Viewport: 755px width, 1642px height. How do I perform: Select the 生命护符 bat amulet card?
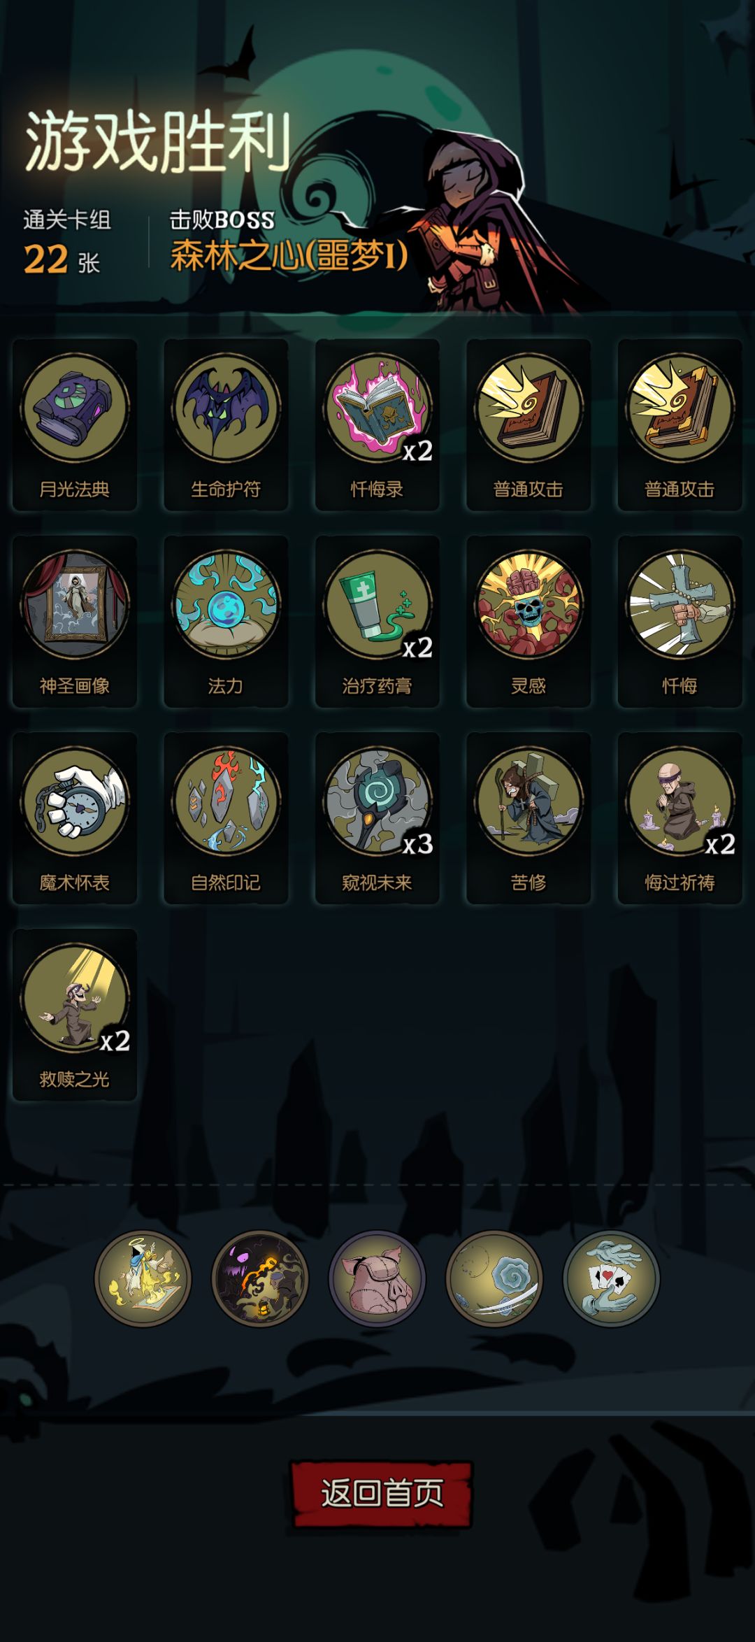point(226,424)
